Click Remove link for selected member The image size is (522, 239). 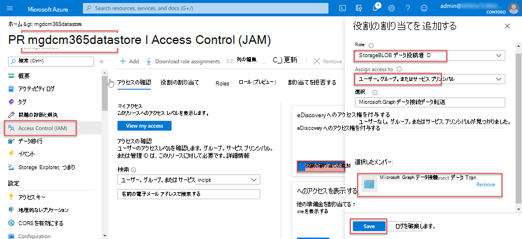[486, 185]
